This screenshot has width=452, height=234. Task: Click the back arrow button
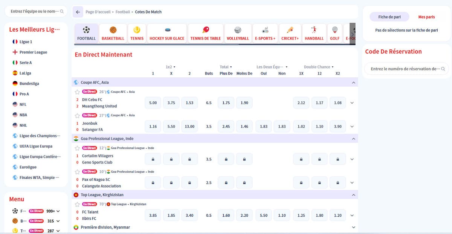pyautogui.click(x=78, y=12)
